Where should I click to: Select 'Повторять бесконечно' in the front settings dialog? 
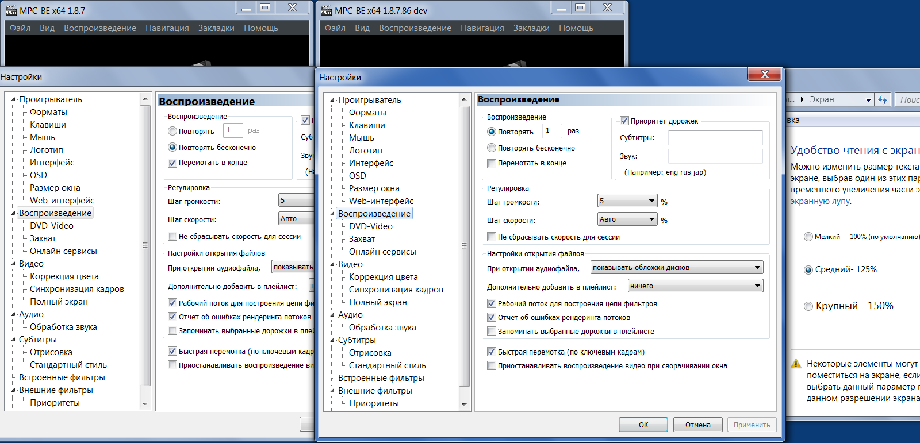coord(492,148)
